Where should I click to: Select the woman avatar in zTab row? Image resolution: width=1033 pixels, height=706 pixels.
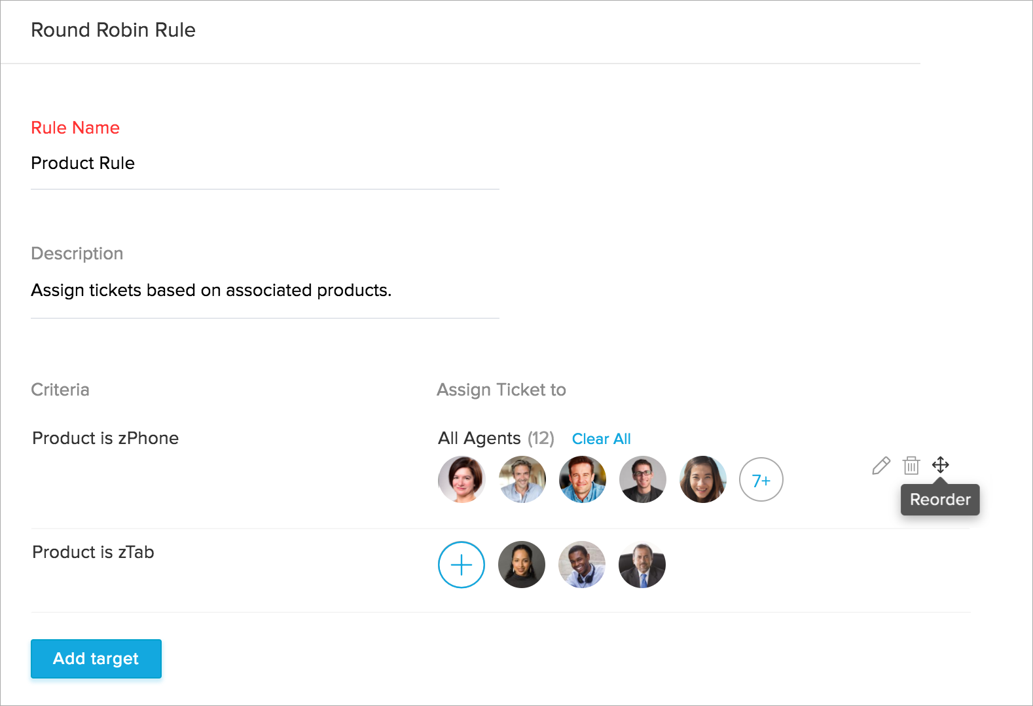click(522, 565)
